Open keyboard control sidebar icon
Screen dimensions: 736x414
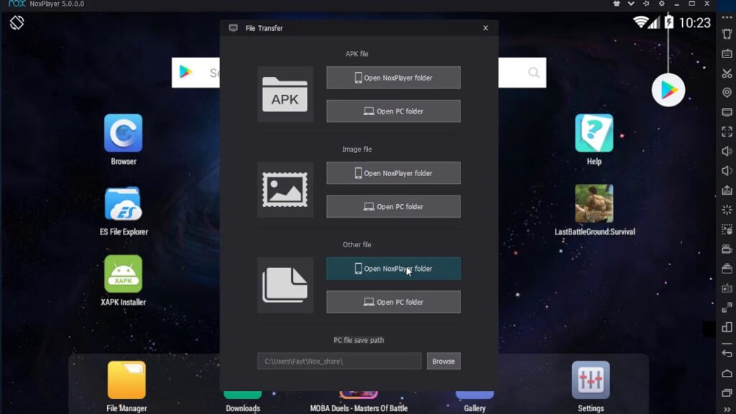(727, 53)
